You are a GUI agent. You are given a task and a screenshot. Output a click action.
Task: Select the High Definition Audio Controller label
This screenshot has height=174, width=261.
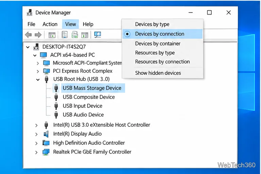(x=89, y=143)
